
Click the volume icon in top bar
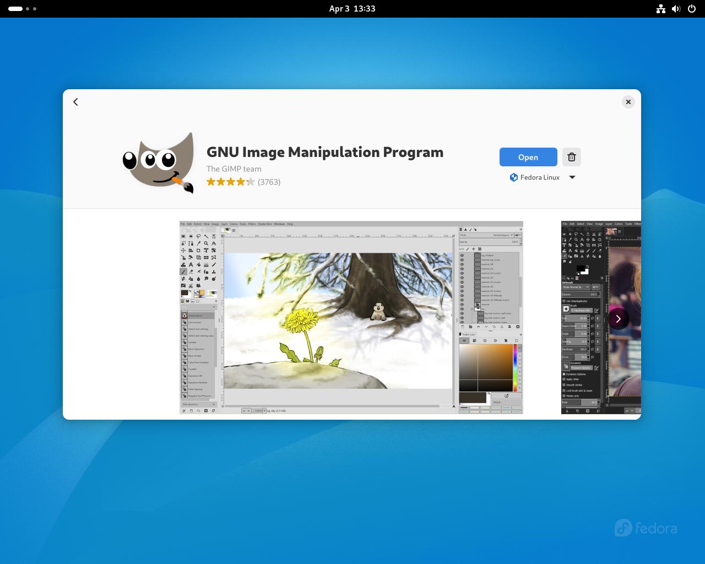pyautogui.click(x=676, y=9)
